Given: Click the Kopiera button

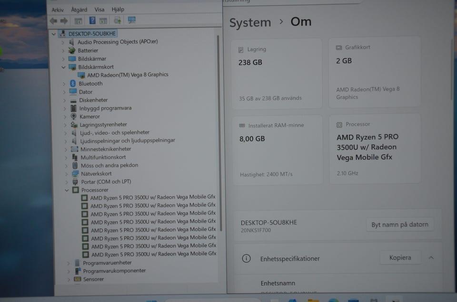Looking at the screenshot, I should pos(400,258).
